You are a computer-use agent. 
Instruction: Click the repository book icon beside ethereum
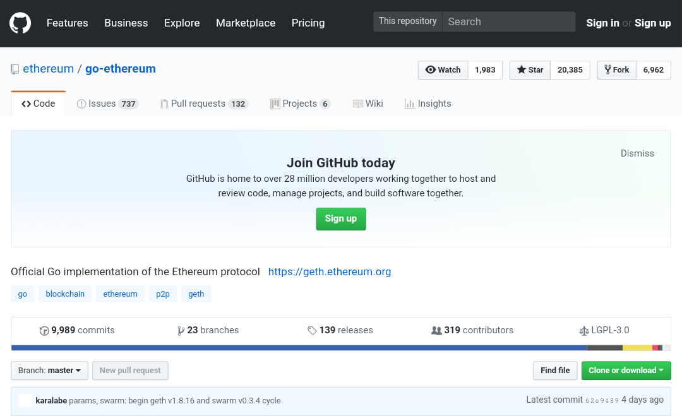tap(15, 69)
